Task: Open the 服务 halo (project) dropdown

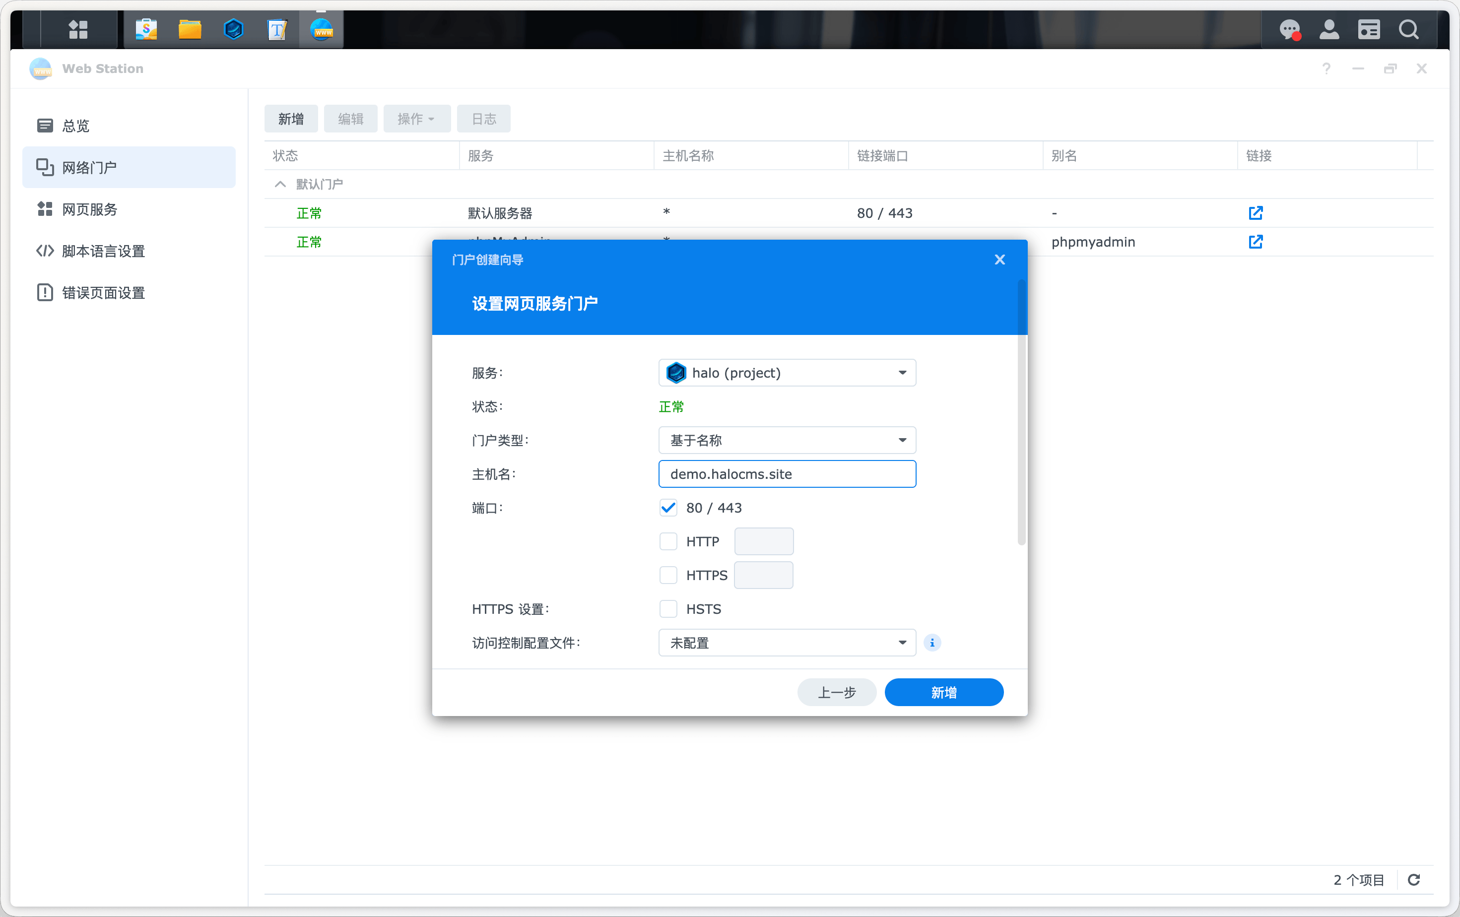Action: (787, 373)
